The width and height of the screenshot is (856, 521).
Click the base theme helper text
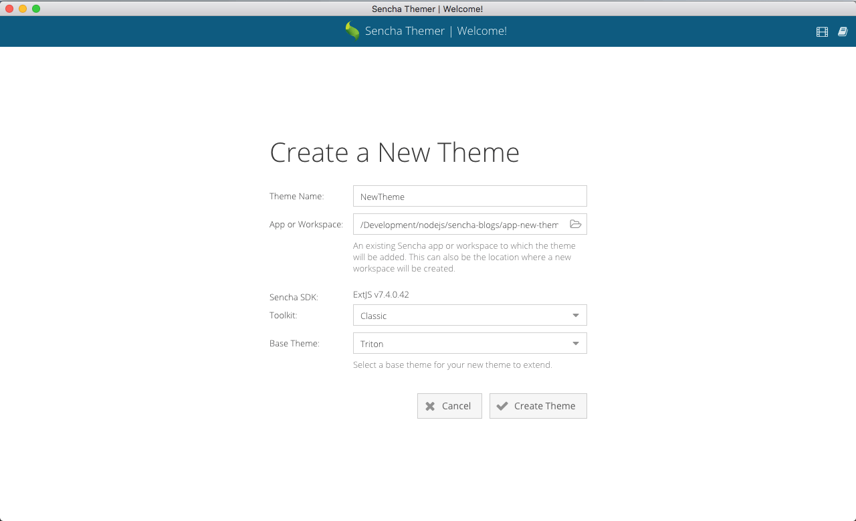click(453, 365)
